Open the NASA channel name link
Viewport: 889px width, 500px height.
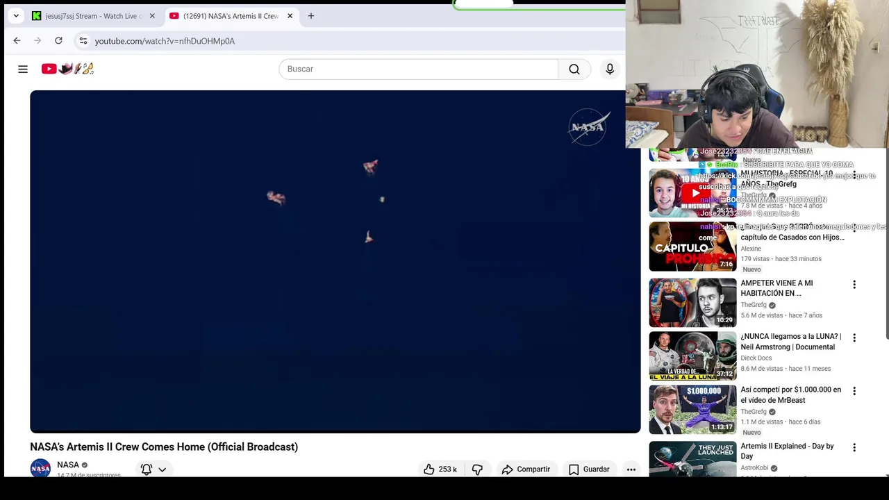[68, 465]
